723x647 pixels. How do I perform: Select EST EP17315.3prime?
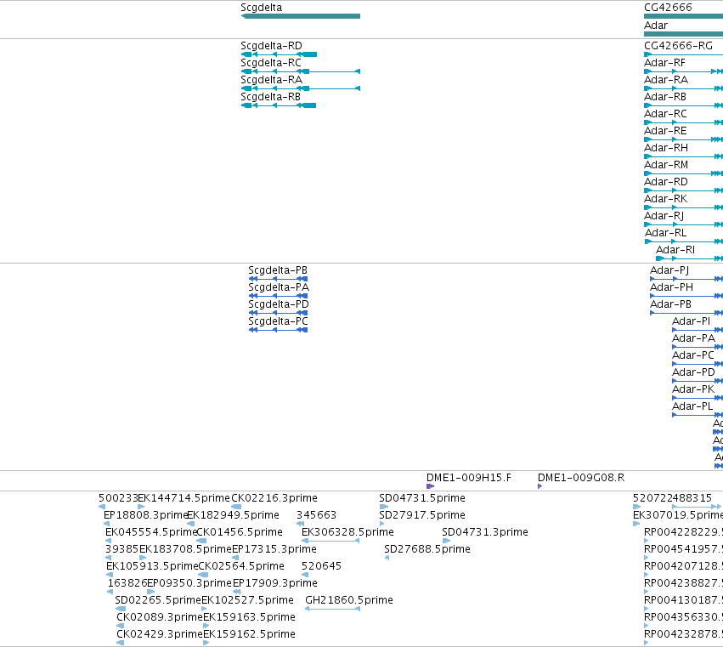[274, 549]
